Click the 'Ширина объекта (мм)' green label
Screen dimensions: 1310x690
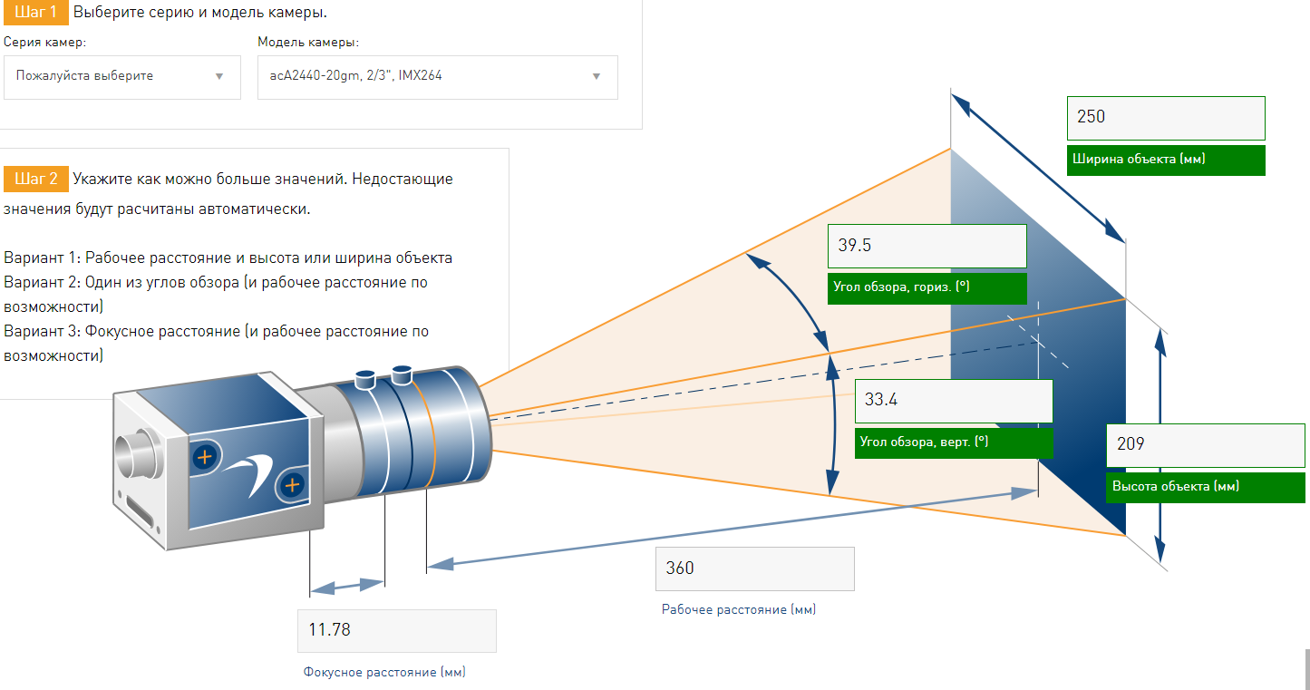point(1166,159)
